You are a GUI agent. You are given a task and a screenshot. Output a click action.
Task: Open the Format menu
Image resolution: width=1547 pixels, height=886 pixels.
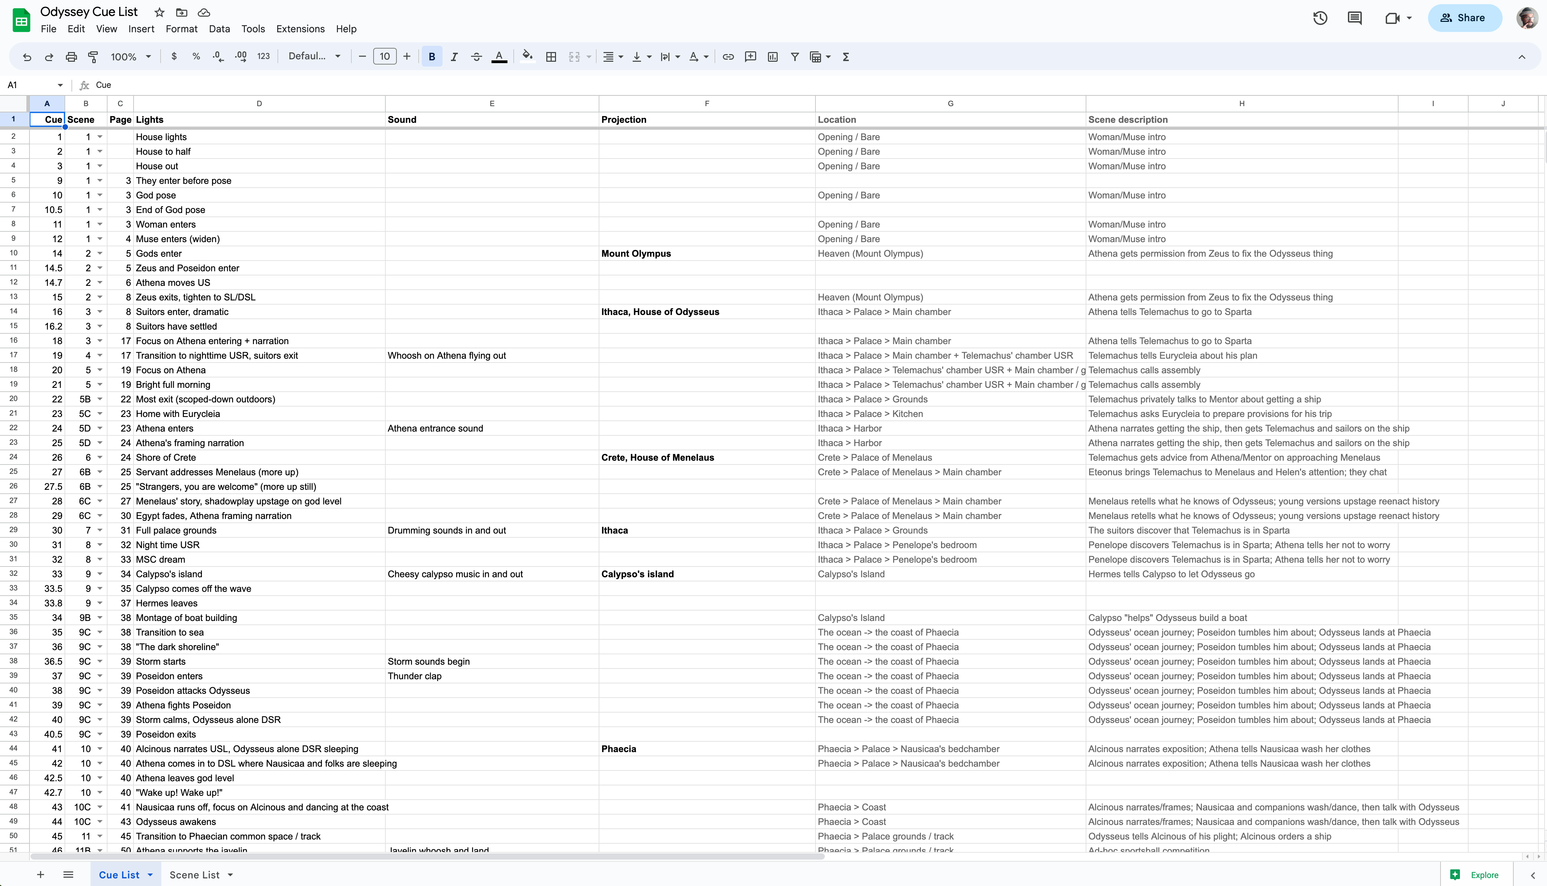[182, 29]
